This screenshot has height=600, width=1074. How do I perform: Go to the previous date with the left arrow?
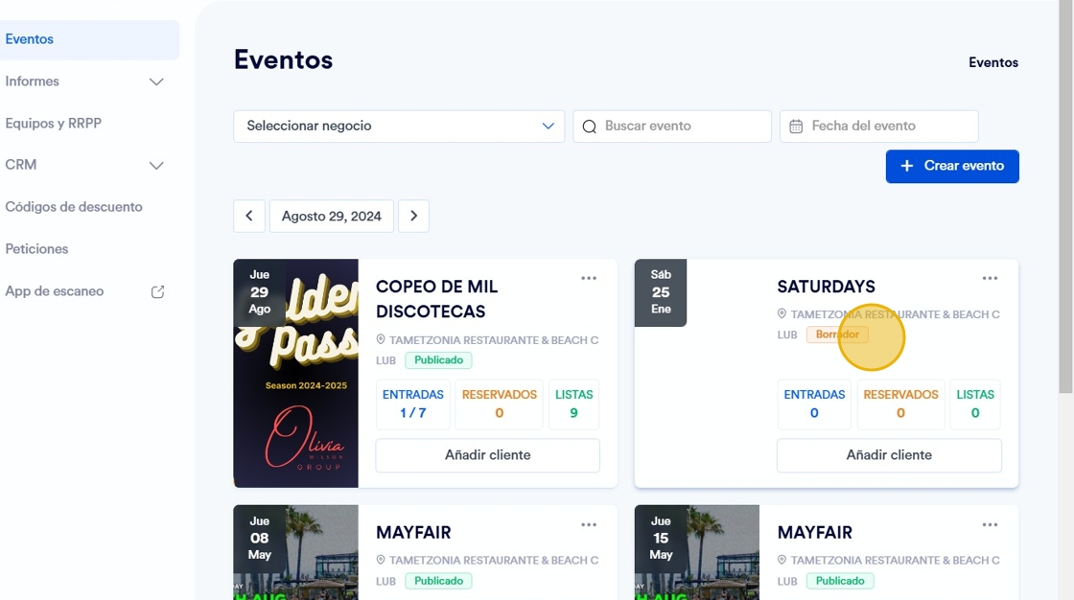pyautogui.click(x=249, y=217)
